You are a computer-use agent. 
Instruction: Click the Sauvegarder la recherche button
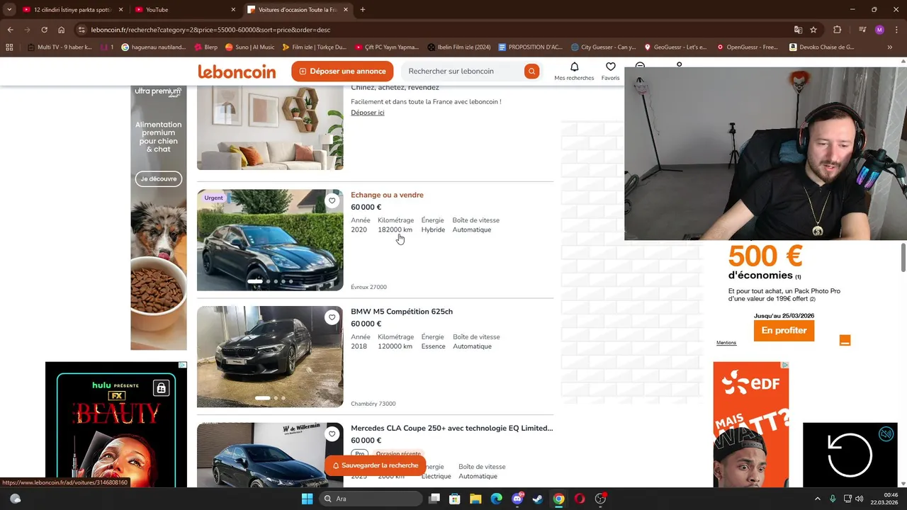pos(376,465)
